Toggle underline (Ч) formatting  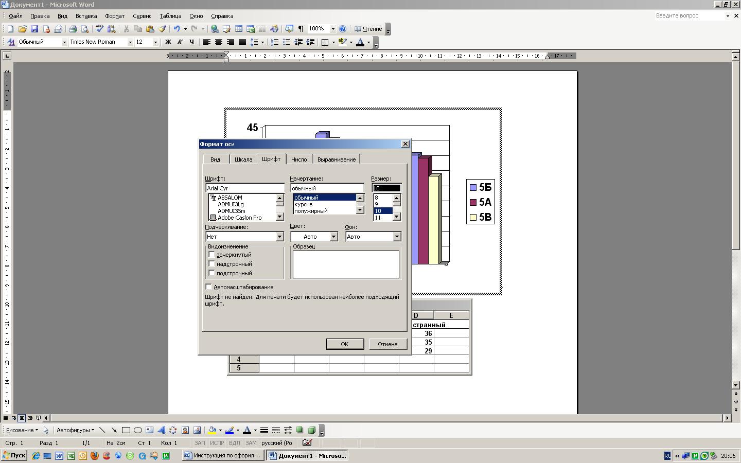pos(192,42)
